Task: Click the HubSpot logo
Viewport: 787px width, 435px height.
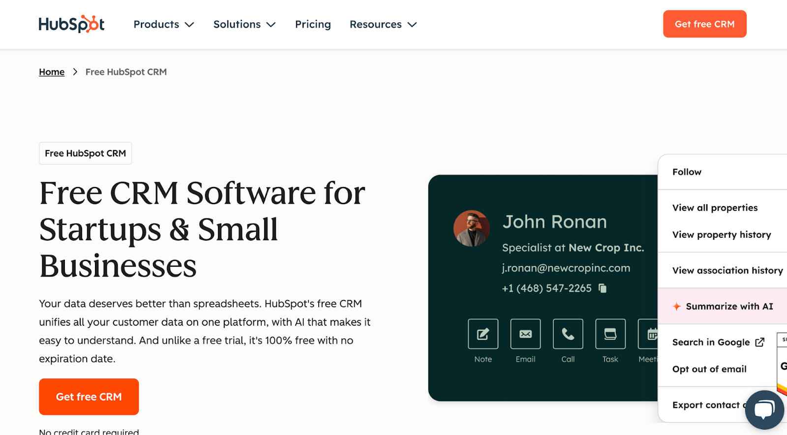Action: pos(71,24)
